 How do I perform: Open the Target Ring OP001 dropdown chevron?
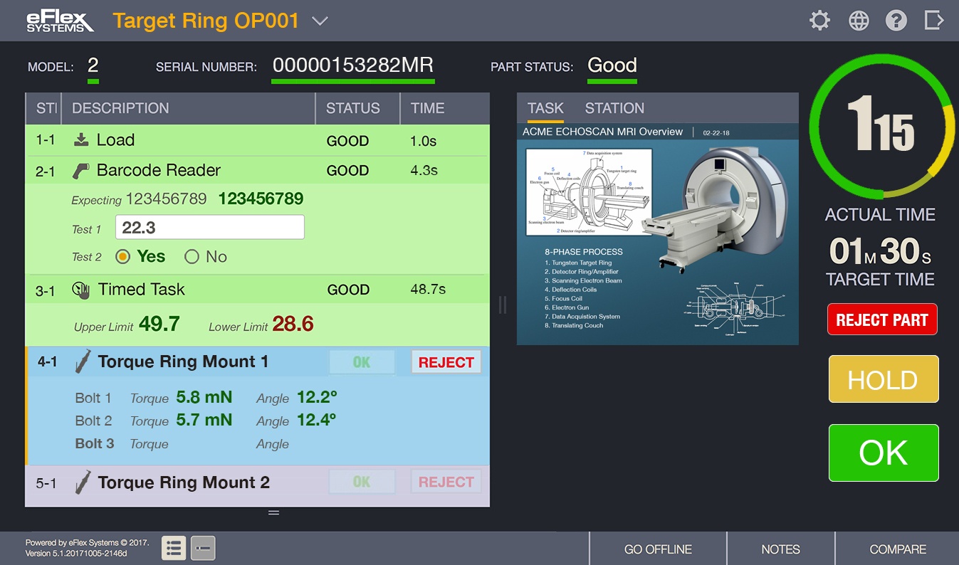click(x=320, y=21)
